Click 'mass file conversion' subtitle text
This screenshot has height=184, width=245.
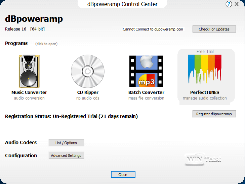(x=146, y=98)
